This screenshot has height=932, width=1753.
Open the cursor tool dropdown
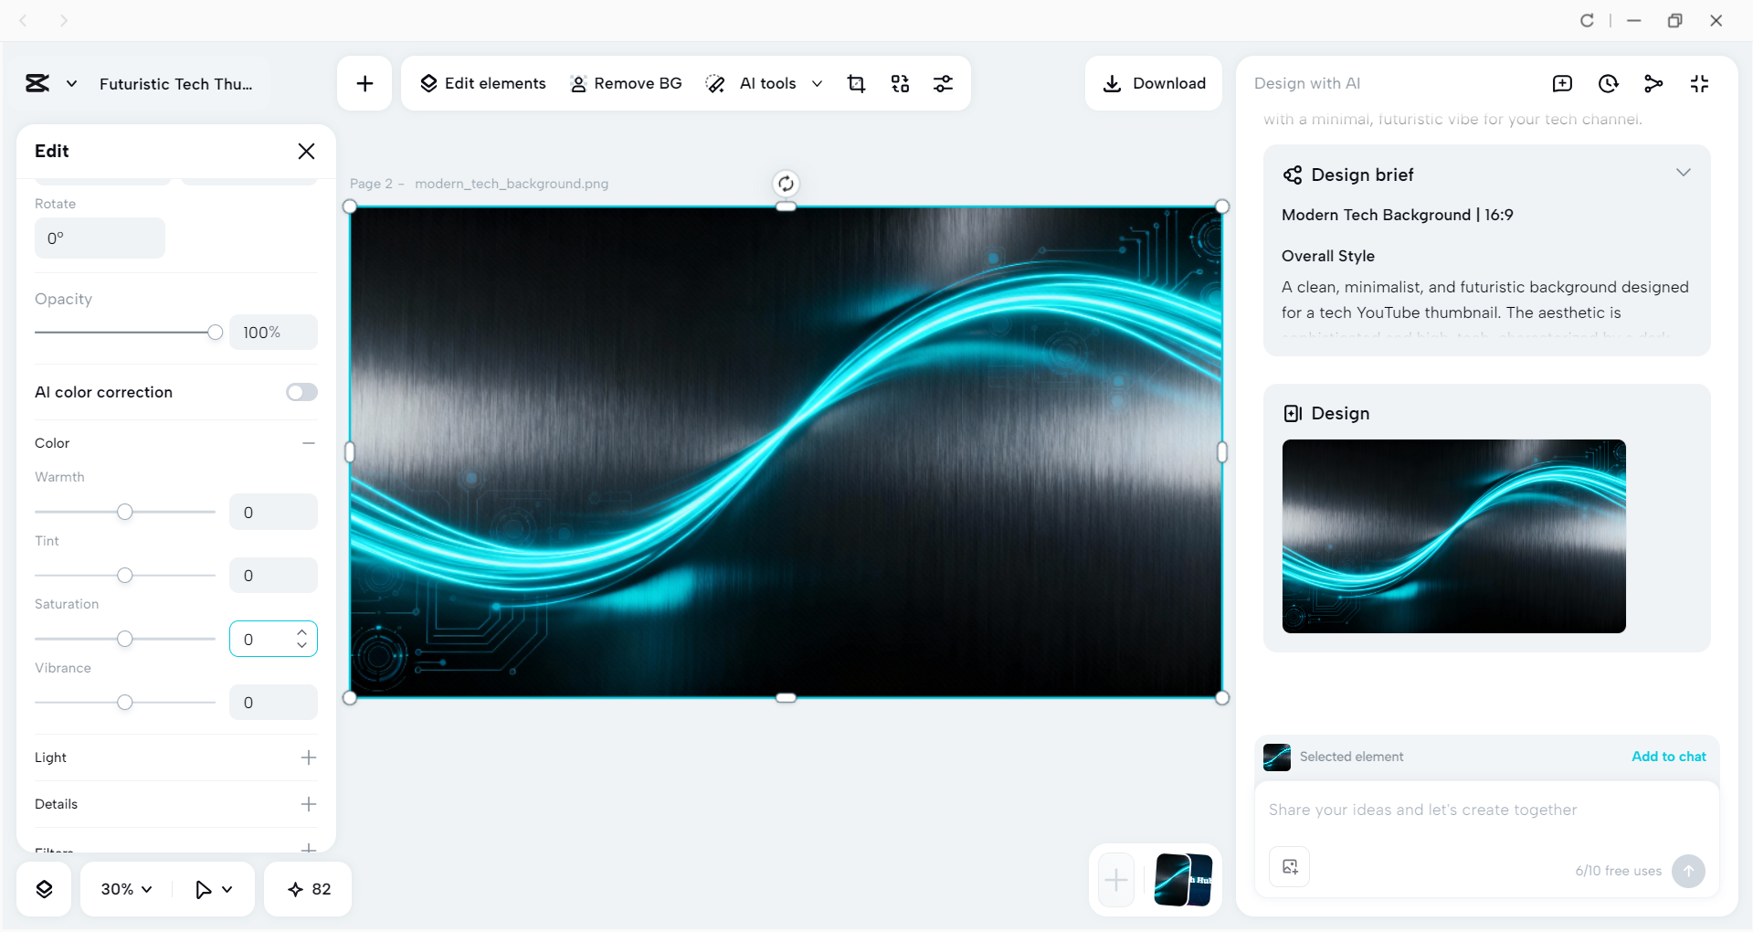(x=213, y=888)
